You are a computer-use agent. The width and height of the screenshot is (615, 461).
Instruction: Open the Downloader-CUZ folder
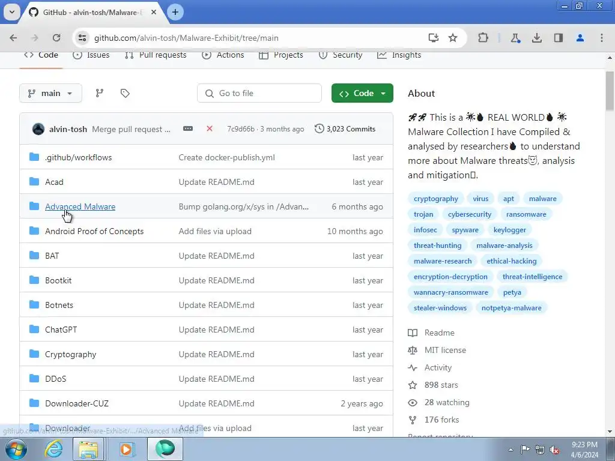tap(77, 404)
